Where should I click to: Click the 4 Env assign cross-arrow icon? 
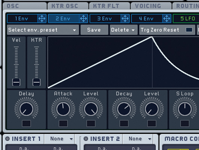click(x=167, y=18)
